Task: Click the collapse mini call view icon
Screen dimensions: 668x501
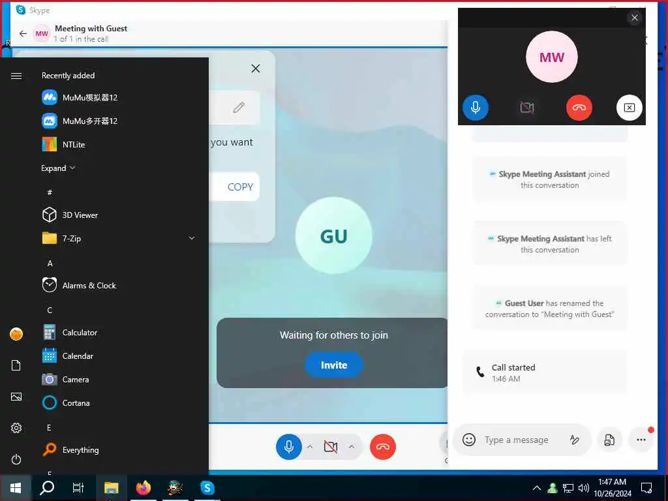Action: click(630, 108)
